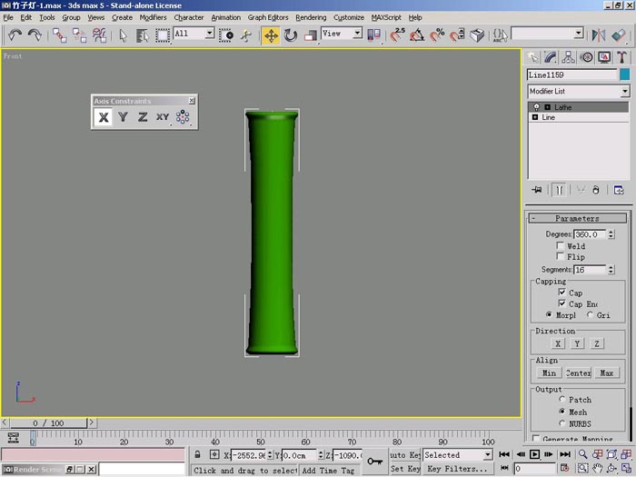Viewport: 636px width, 477px height.
Task: Click the Align Center button
Action: 579,373
